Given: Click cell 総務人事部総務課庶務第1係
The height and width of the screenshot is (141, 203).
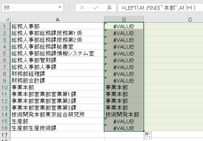Looking at the screenshot, I should click(57, 33).
